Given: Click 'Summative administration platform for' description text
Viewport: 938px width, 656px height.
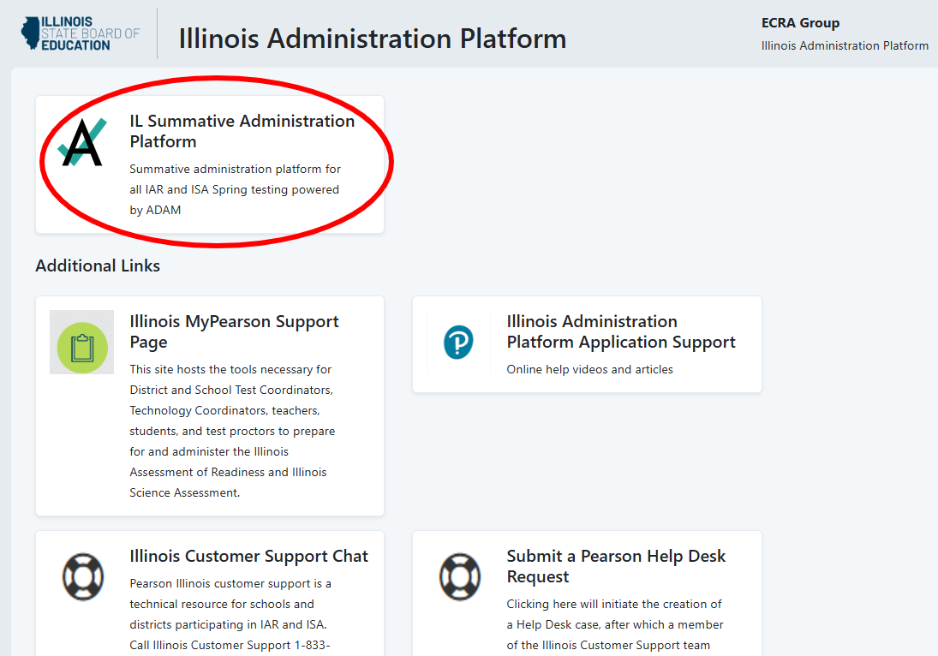Looking at the screenshot, I should coord(235,170).
